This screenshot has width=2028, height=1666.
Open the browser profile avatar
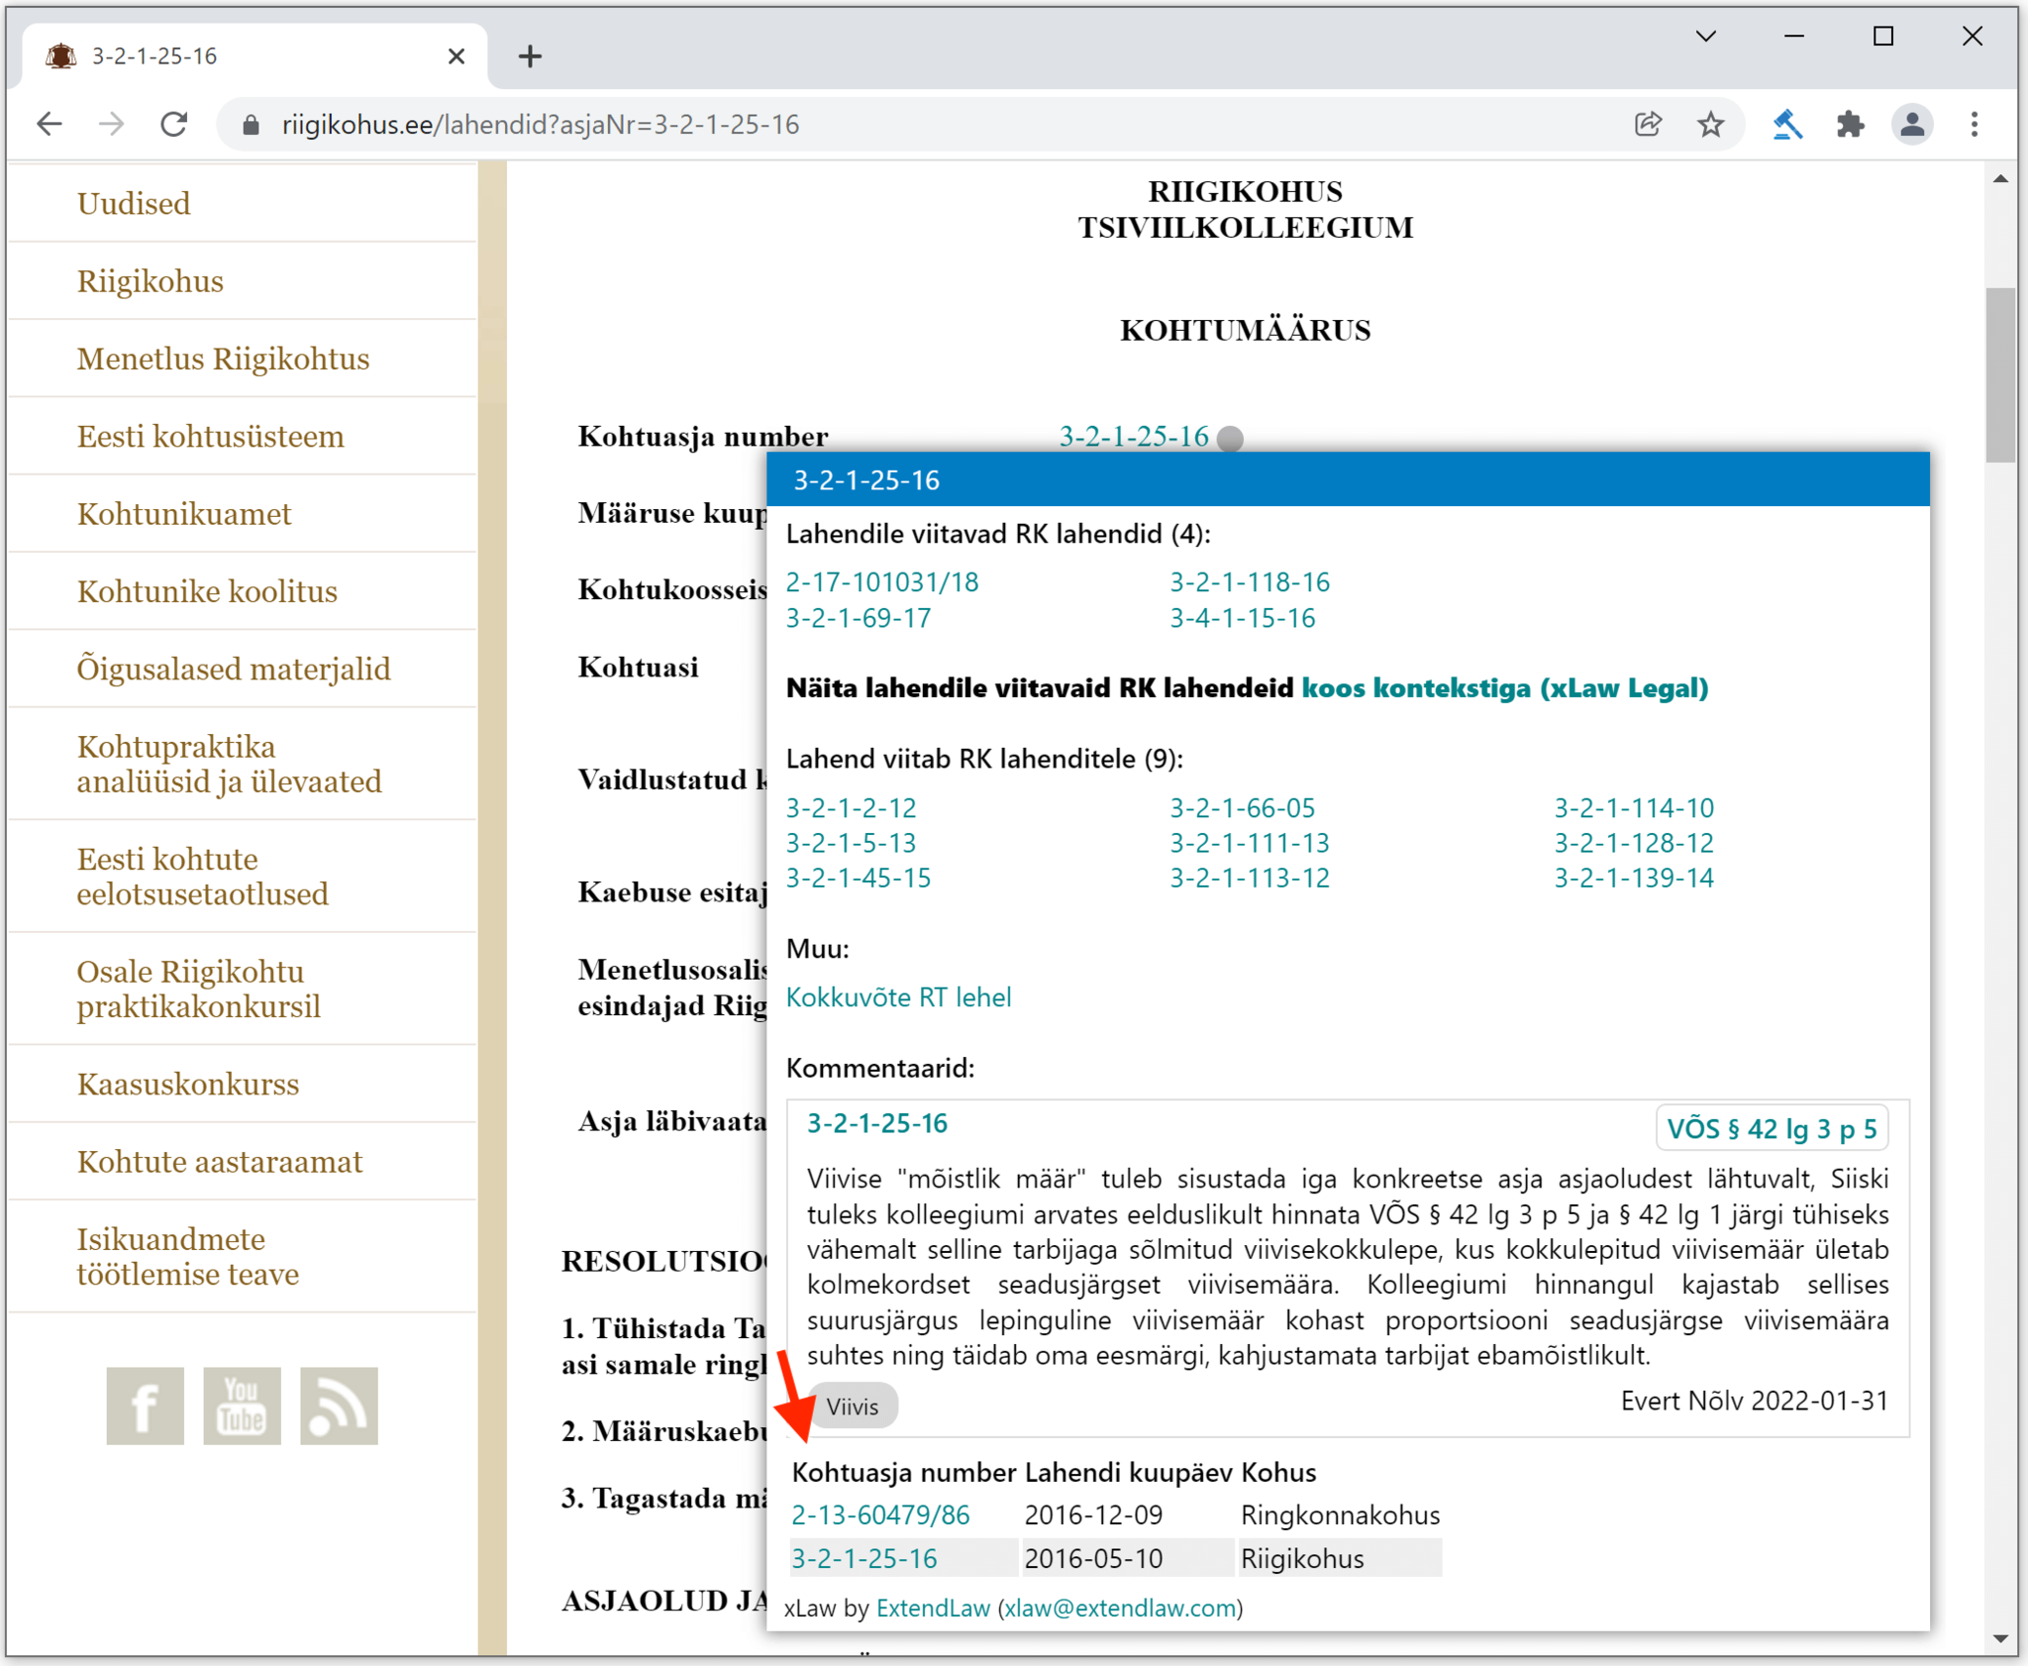pyautogui.click(x=1912, y=124)
